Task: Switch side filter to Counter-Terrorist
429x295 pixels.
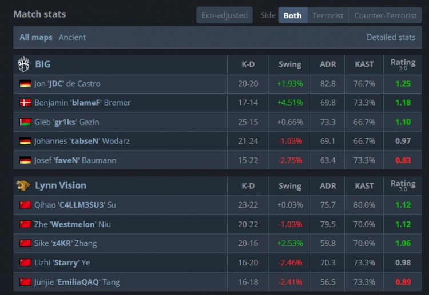Action: click(385, 15)
